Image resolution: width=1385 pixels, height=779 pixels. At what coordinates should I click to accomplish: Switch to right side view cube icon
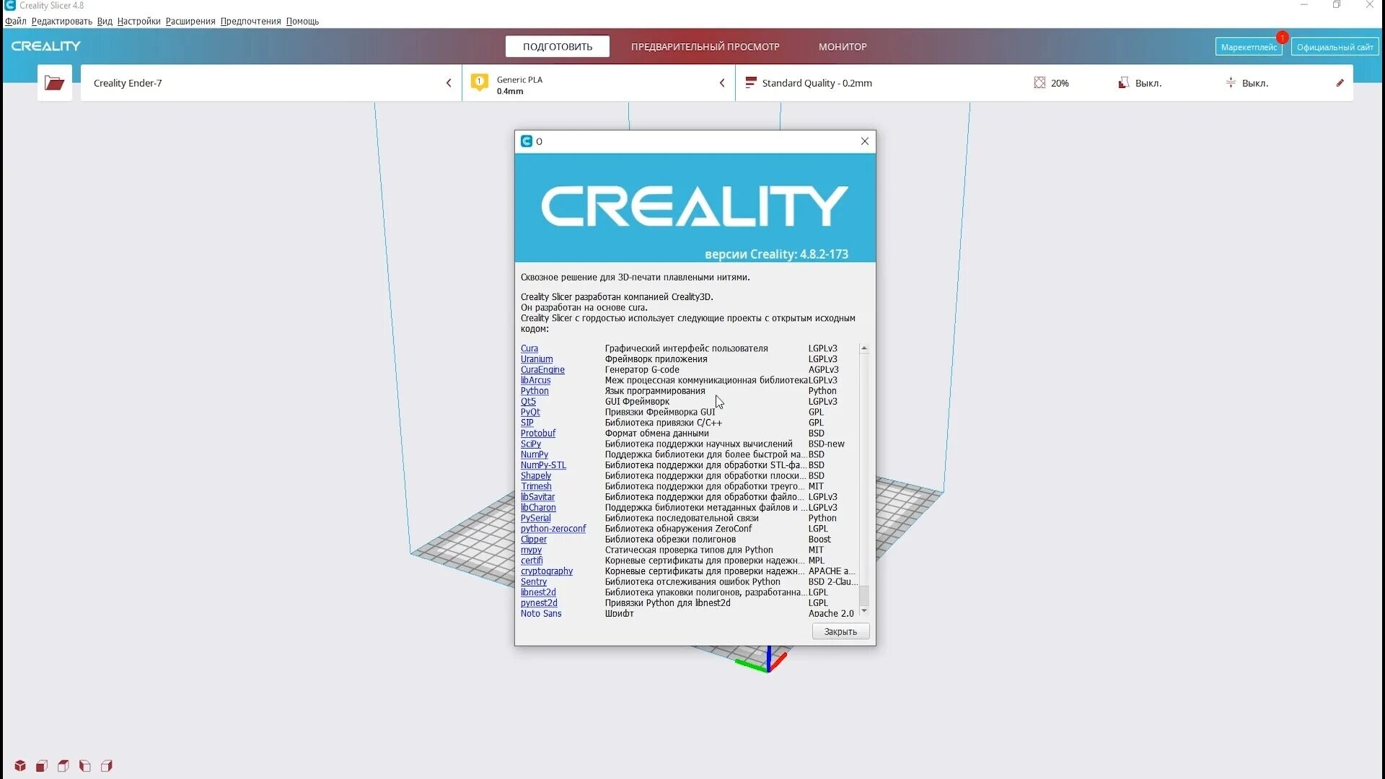(x=107, y=766)
